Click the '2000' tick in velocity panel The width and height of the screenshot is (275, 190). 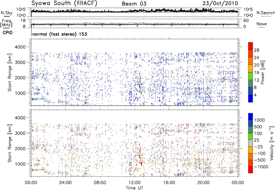click(20, 149)
